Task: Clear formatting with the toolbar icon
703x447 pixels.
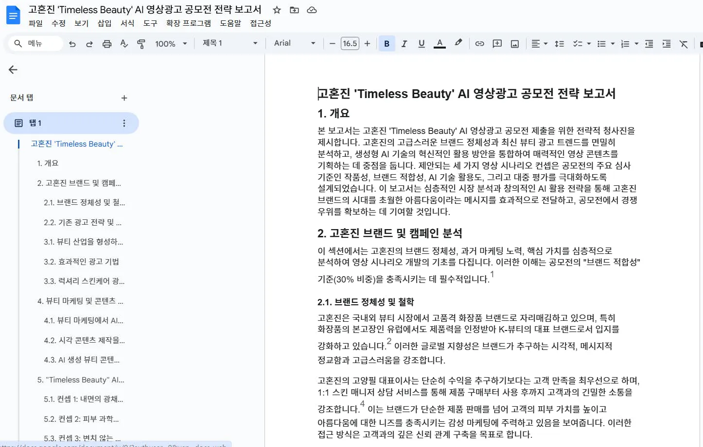Action: [x=683, y=44]
